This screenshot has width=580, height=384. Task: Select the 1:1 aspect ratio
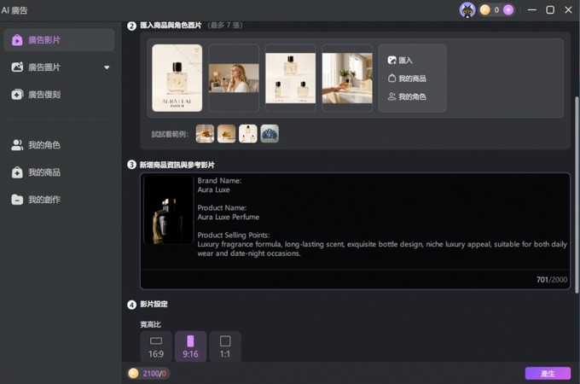click(x=225, y=346)
